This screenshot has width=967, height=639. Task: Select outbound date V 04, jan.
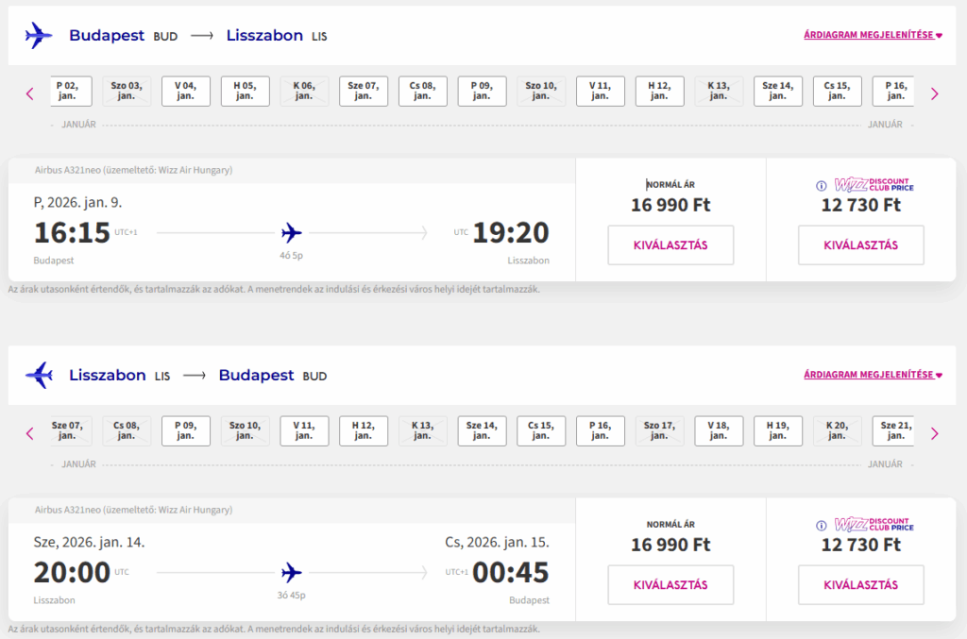click(x=185, y=91)
